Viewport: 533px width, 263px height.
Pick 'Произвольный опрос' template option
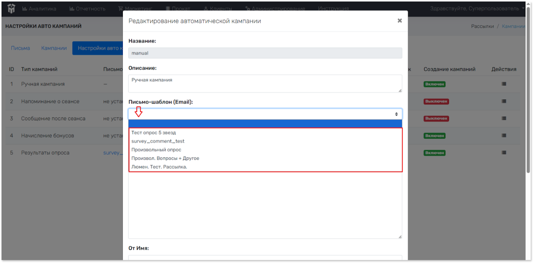tap(156, 150)
